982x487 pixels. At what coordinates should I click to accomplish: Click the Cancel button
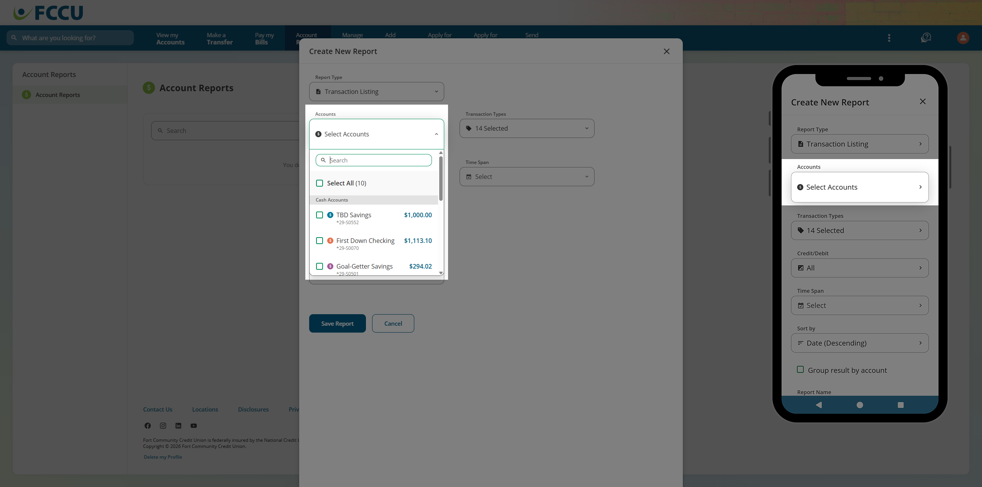393,323
